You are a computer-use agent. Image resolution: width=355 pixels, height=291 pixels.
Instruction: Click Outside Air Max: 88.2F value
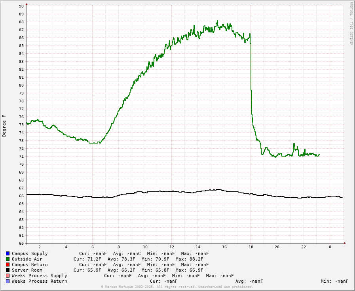tap(189, 259)
